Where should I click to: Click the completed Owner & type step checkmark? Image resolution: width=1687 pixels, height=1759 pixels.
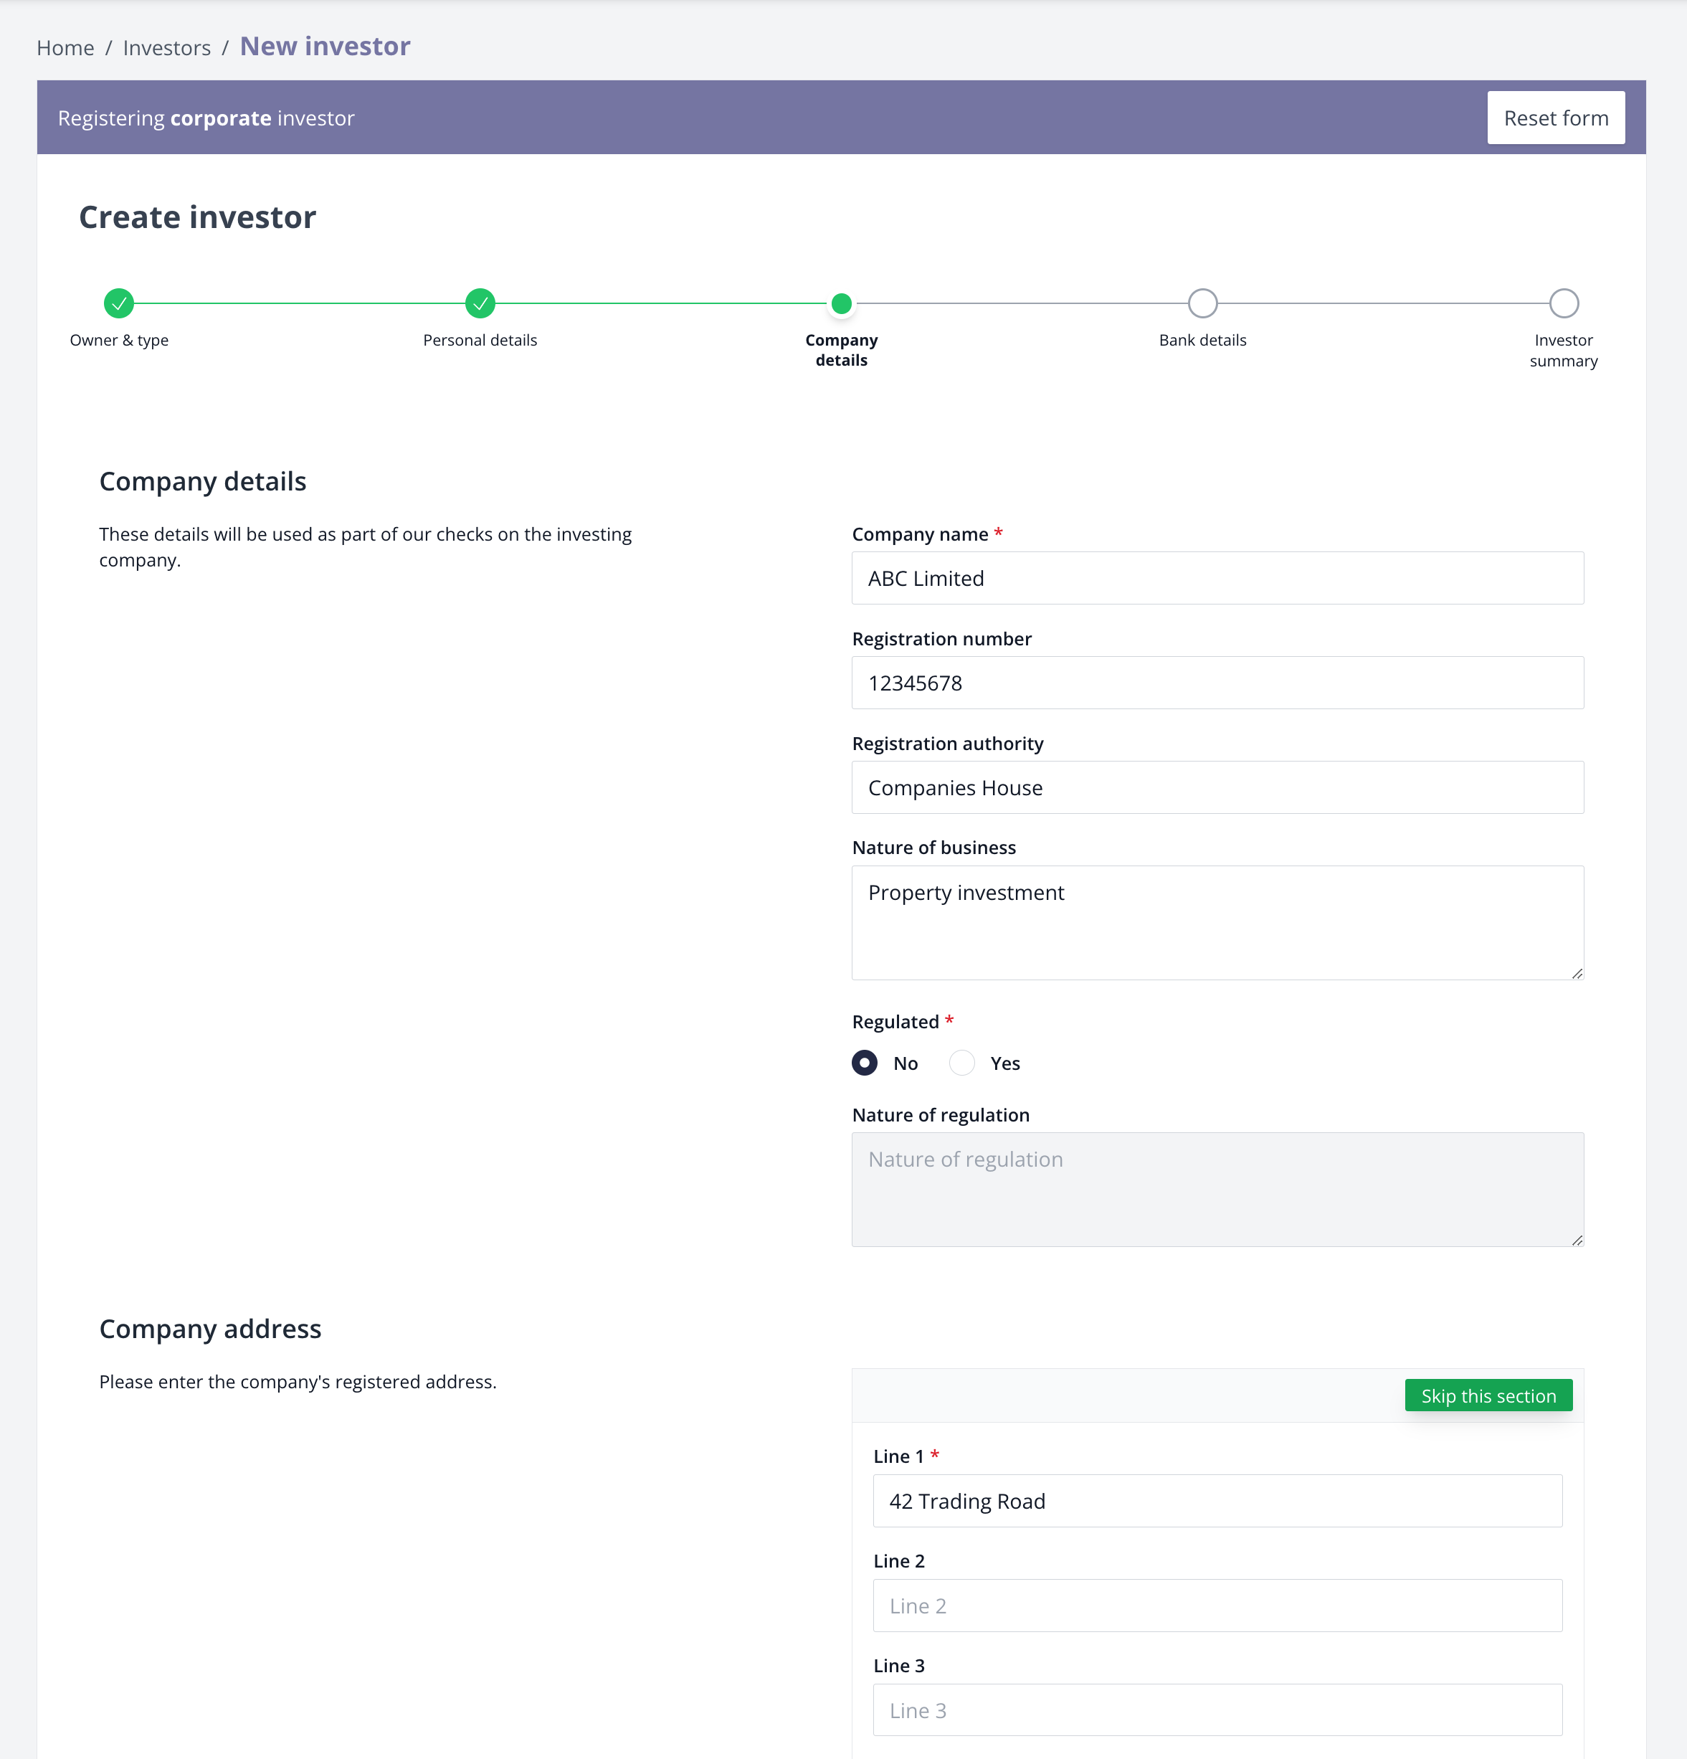(x=119, y=303)
